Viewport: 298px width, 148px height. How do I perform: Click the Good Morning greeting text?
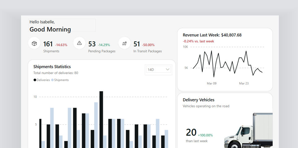point(50,29)
